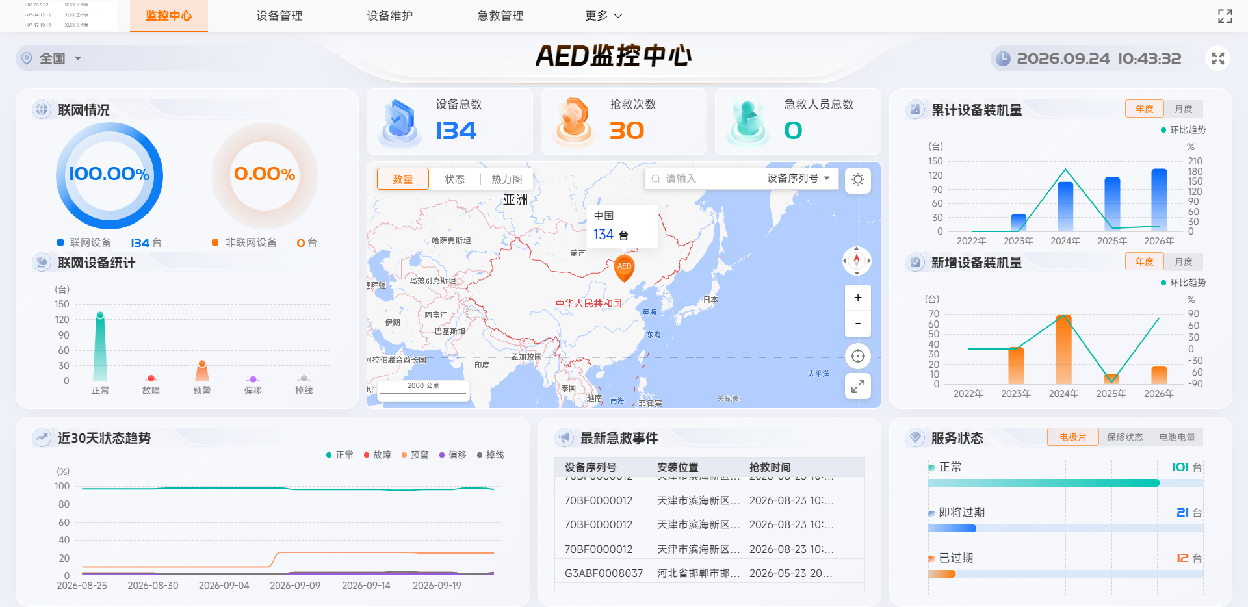This screenshot has width=1248, height=607.
Task: Open the 设备维护 tab
Action: (390, 16)
